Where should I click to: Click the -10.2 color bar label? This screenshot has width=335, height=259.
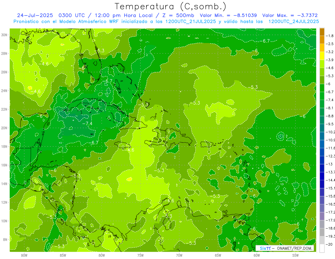click(331, 132)
